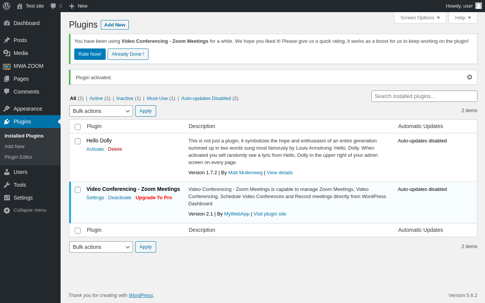Image resolution: width=485 pixels, height=303 pixels.
Task: Delete the Hello Dolly plugin
Action: 115,149
